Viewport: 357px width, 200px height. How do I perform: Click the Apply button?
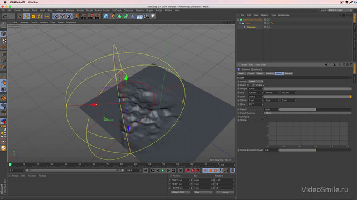tap(225, 192)
